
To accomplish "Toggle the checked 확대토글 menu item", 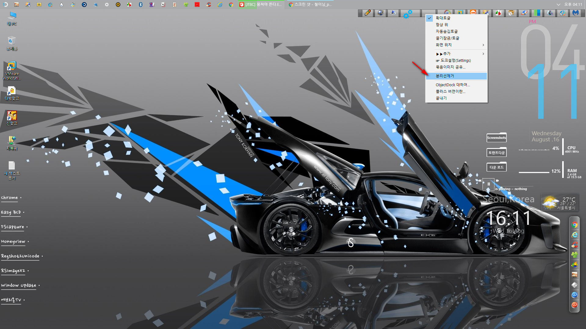I will pos(456,18).
